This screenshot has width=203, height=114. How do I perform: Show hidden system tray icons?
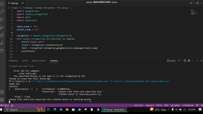(x=169, y=110)
